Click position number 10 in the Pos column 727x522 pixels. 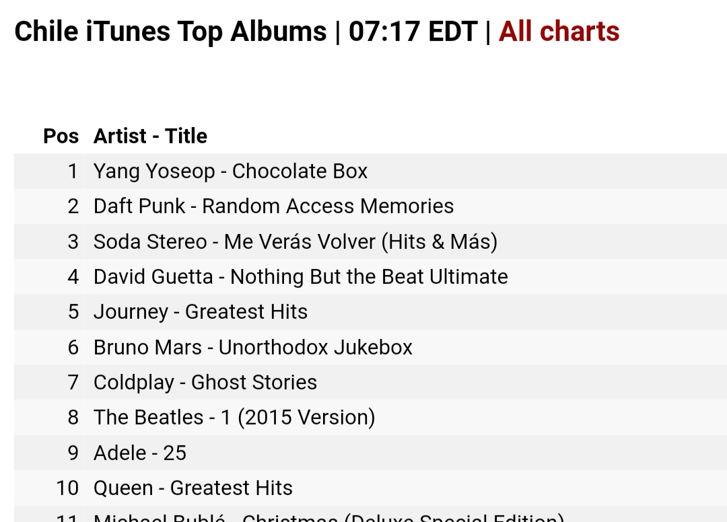pyautogui.click(x=67, y=488)
